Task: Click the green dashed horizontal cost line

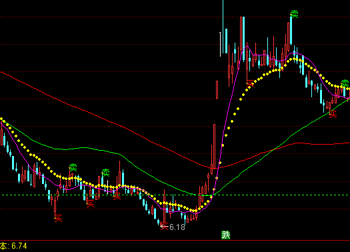Action: [x=175, y=195]
